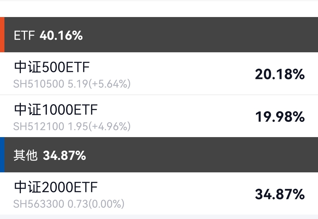
Task: Tap stock code SH563300
Action: pyautogui.click(x=39, y=204)
